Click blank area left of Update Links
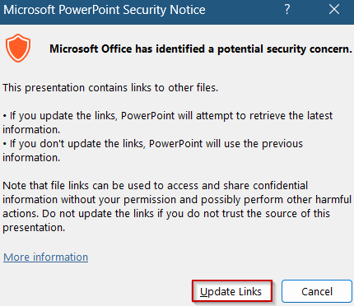This screenshot has height=306, width=354. click(x=96, y=291)
